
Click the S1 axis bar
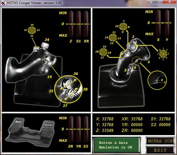[78, 24]
